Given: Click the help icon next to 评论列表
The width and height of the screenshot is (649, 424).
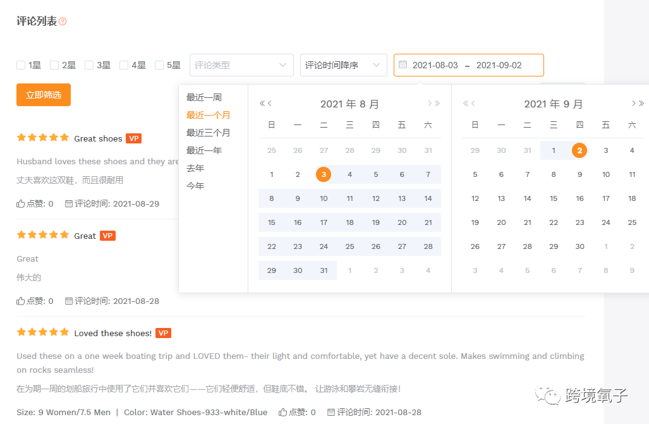Looking at the screenshot, I should point(63,21).
